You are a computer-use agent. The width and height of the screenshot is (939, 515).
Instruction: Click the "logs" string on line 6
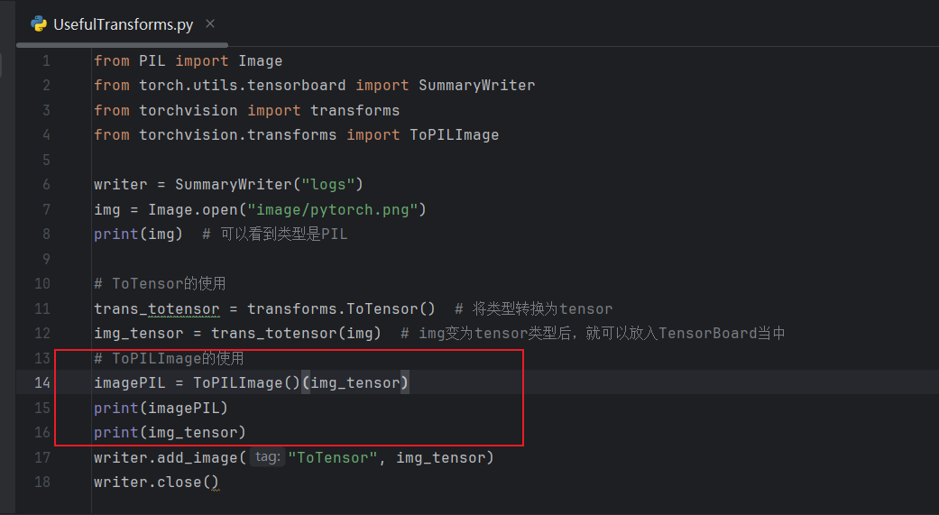(328, 184)
